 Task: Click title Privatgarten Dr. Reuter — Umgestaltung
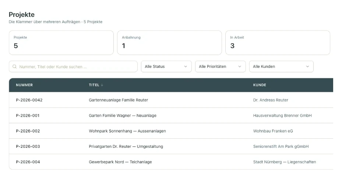tap(126, 146)
